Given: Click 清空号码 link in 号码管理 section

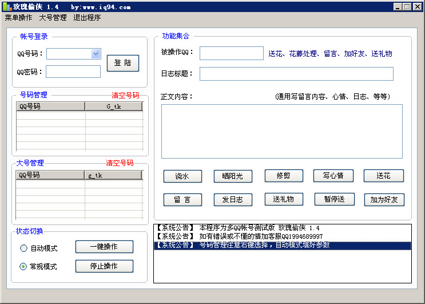Looking at the screenshot, I should click(x=125, y=95).
